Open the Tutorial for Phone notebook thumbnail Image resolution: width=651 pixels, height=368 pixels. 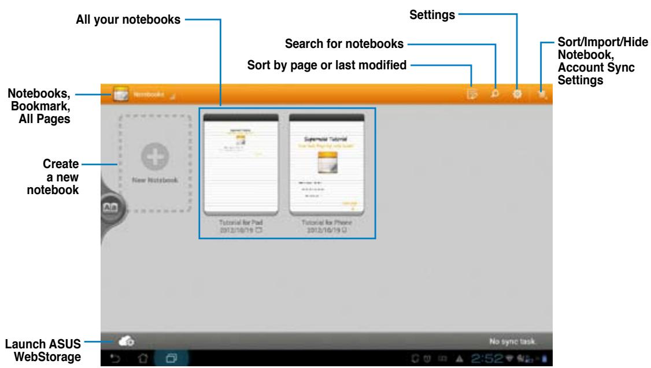(x=326, y=165)
